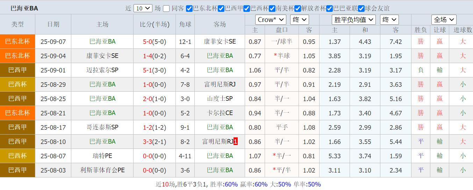Image resolution: width=473 pixels, height=190 pixels.
Task: Expand the 全场 dropdown
Action: pyautogui.click(x=444, y=20)
